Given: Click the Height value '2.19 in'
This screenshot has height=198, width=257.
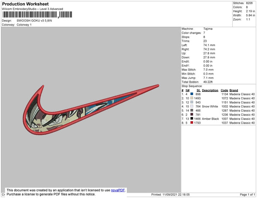Looking at the screenshot, I should 250,11.
